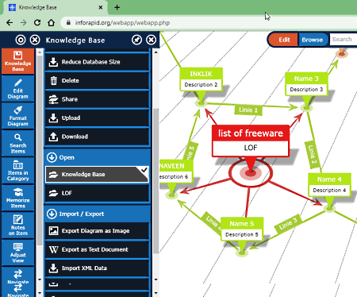Open the Knowledge Base sidebar tab
This screenshot has height=297, width=357.
[x=18, y=61]
